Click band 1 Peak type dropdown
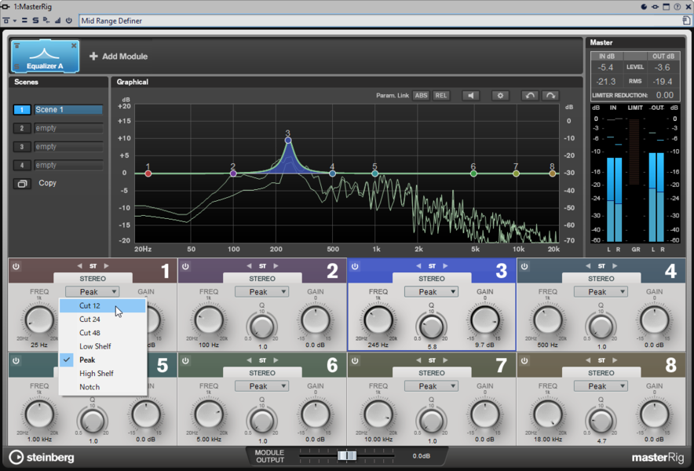 coord(93,292)
